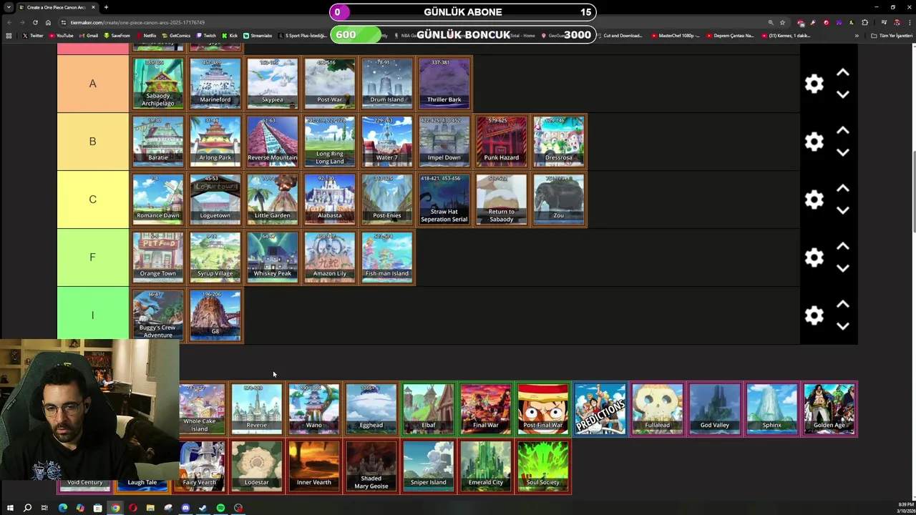
Task: Open the Netflix bookmark
Action: click(x=146, y=35)
